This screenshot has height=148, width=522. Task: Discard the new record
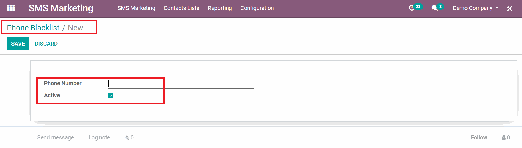pos(46,44)
